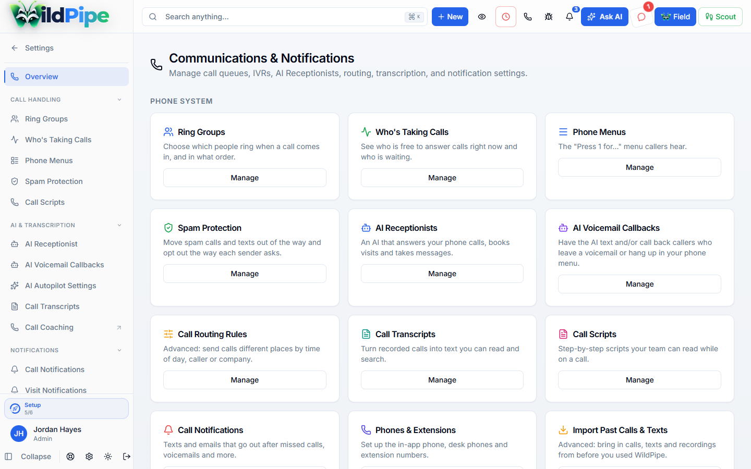
Task: Open the red chat bubble icon
Action: coord(641,17)
